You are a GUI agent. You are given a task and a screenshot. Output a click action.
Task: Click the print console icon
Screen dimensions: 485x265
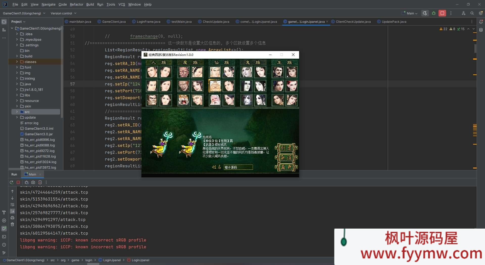12,218
